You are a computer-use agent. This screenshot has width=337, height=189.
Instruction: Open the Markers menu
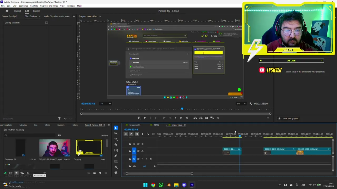[x=34, y=6]
